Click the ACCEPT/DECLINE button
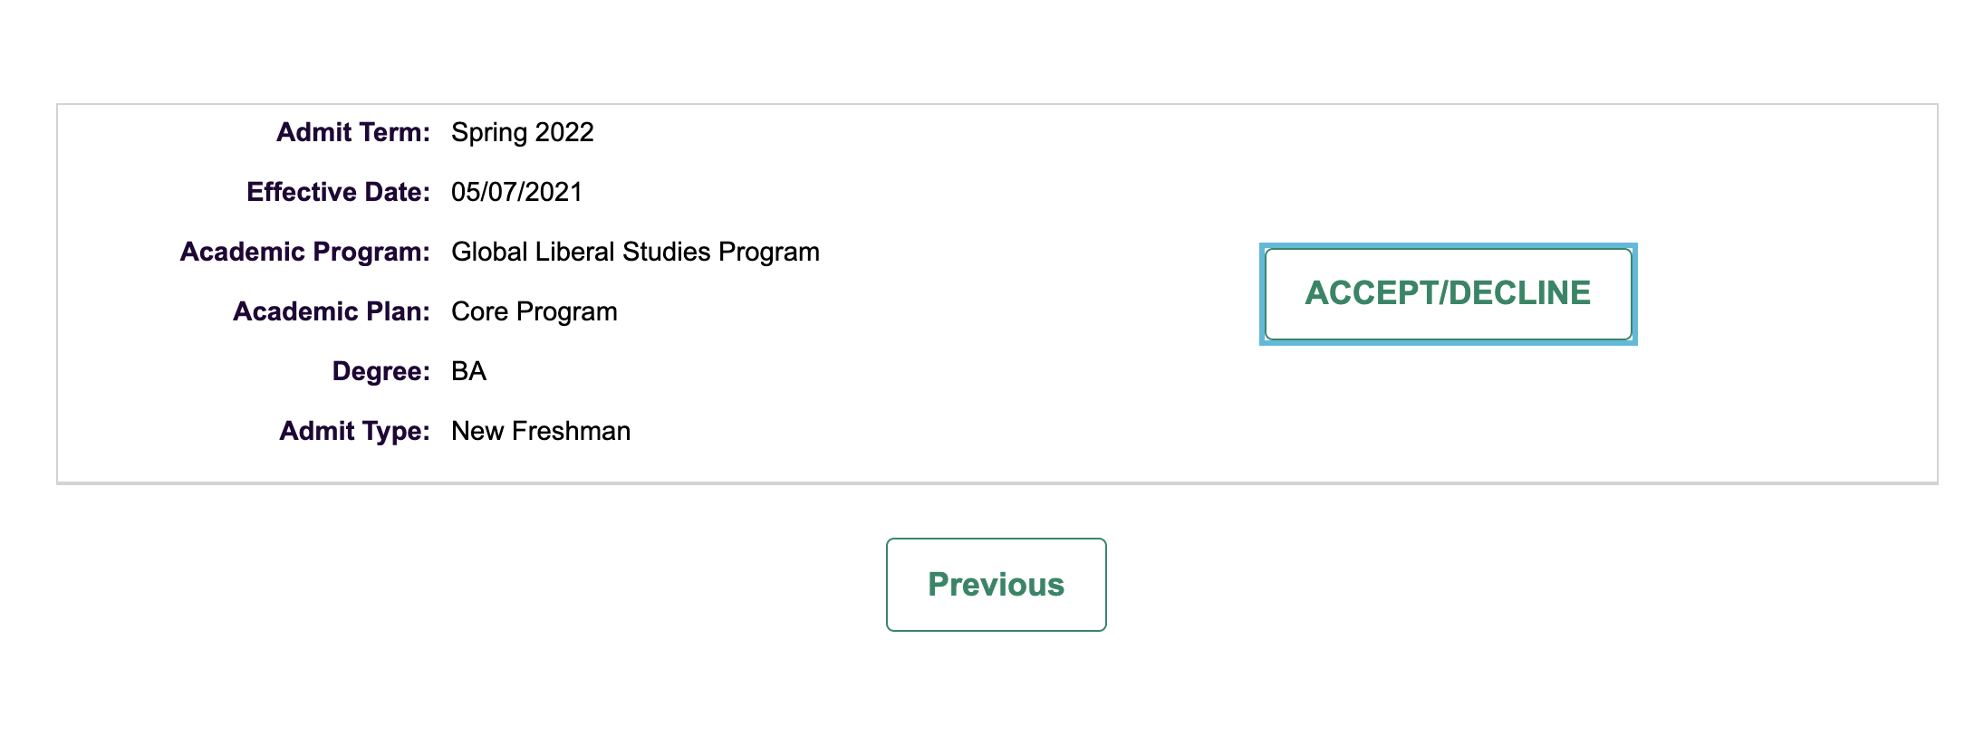 coord(1448,293)
